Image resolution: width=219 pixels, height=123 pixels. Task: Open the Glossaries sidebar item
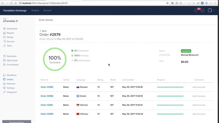10,56
